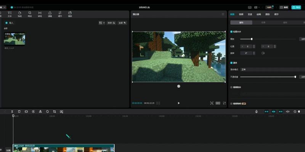The height and width of the screenshot is (152, 305).
Task: Select the Cutout (抠像) sub-tab
Action: click(x=263, y=22)
